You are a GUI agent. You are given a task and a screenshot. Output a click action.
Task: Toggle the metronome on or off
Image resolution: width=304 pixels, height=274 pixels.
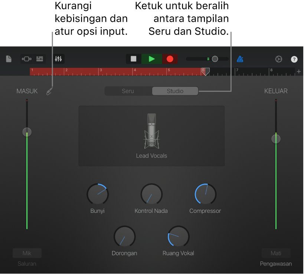pyautogui.click(x=240, y=59)
